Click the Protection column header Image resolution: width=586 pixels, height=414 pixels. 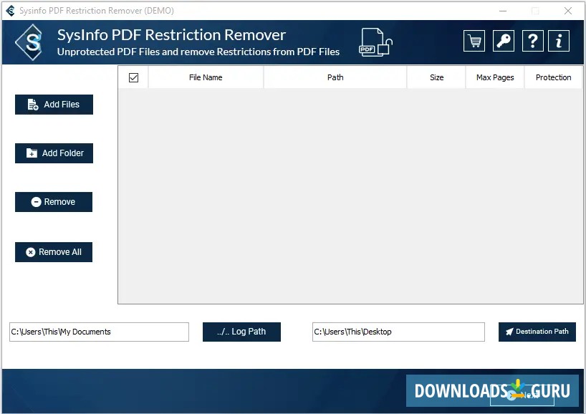[554, 78]
